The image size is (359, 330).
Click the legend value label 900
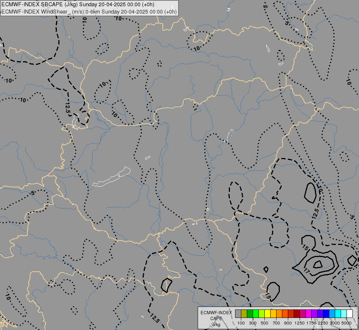click(288, 323)
